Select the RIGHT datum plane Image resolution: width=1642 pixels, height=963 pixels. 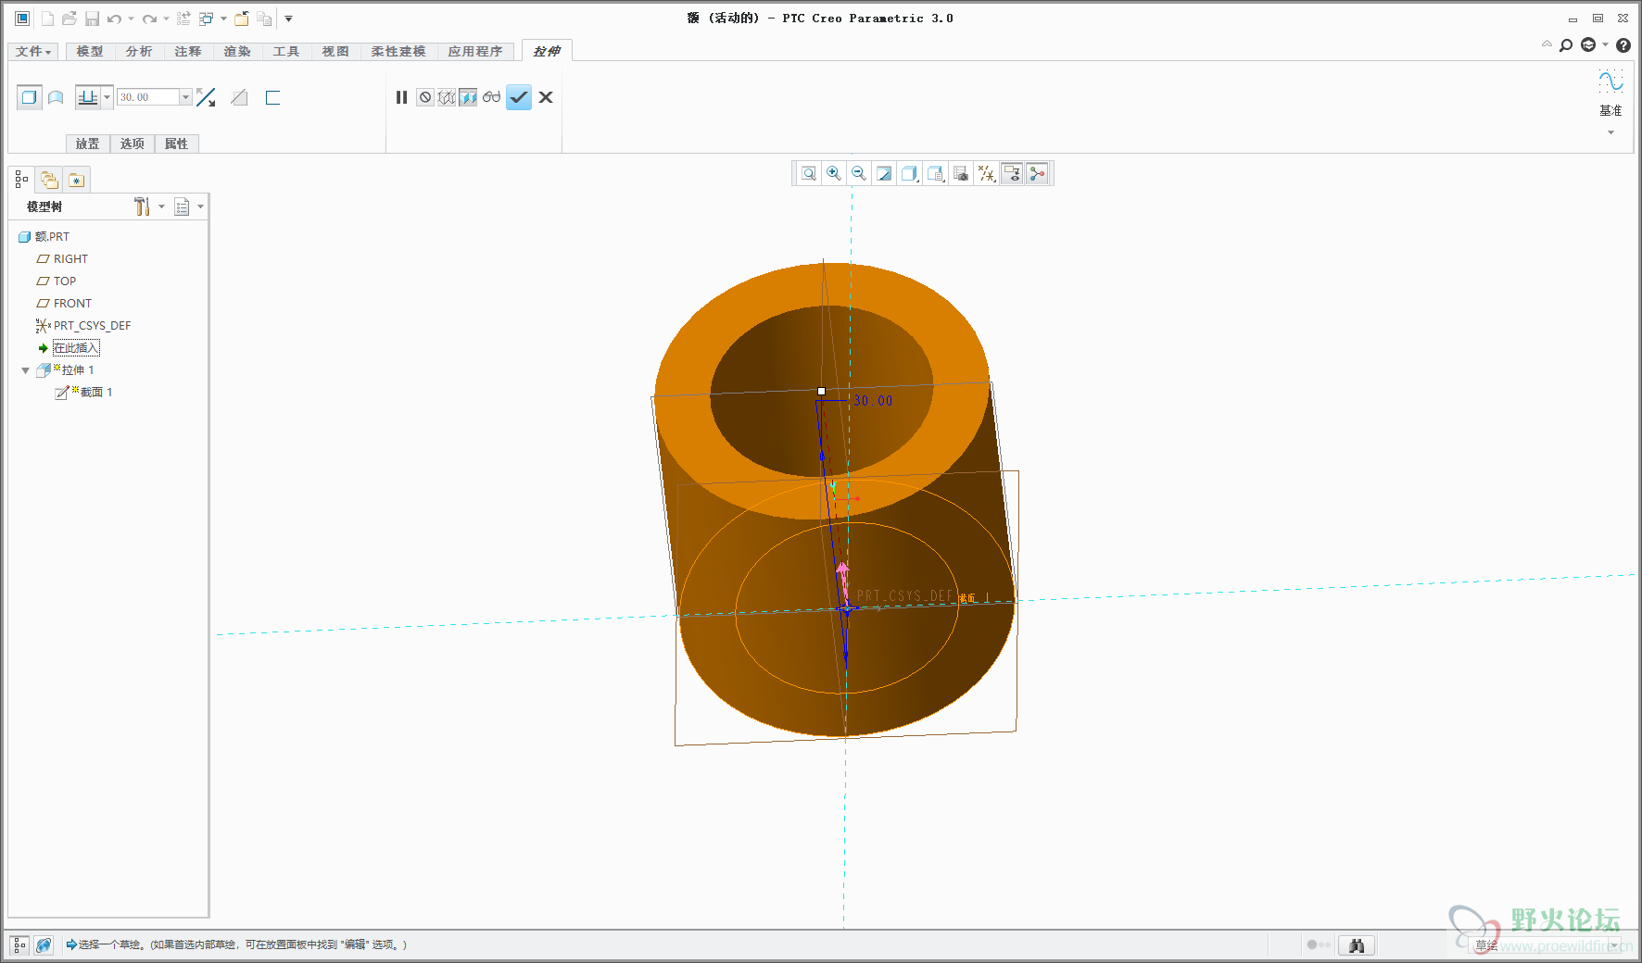pyautogui.click(x=62, y=259)
